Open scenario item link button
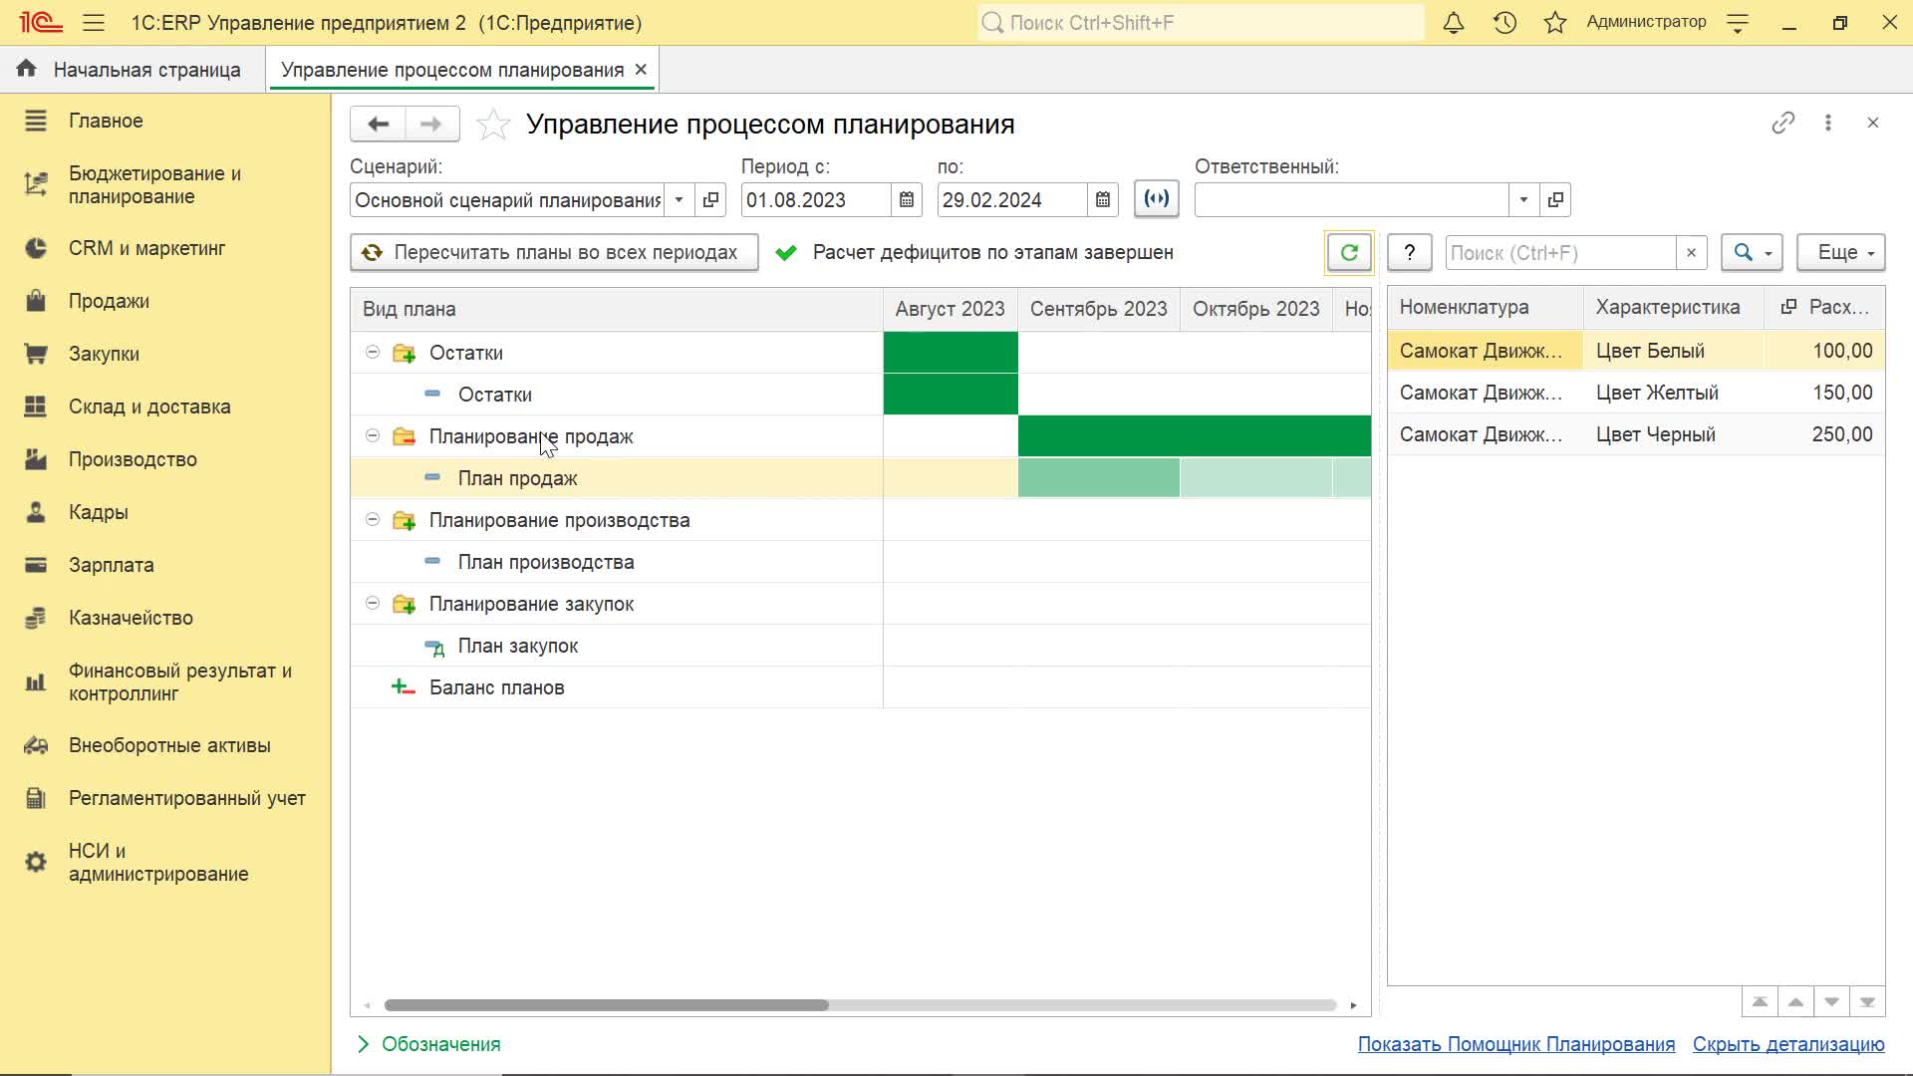The width and height of the screenshot is (1913, 1076). (710, 200)
